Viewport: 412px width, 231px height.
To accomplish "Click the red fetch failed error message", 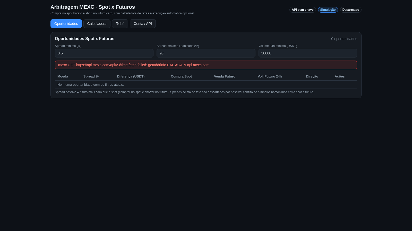I will [x=206, y=65].
